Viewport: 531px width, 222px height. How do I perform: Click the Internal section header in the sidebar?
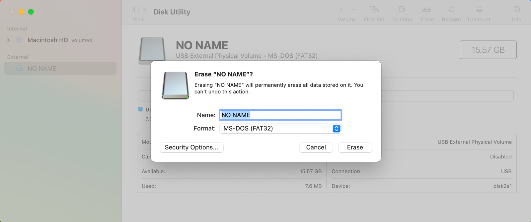pyautogui.click(x=17, y=29)
